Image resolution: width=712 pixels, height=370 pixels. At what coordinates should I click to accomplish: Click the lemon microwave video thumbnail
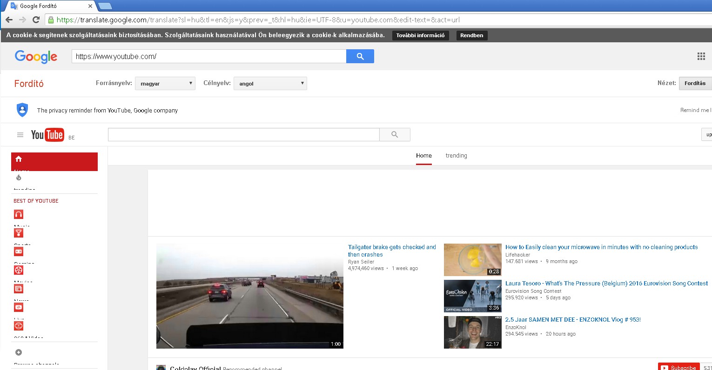[473, 260]
